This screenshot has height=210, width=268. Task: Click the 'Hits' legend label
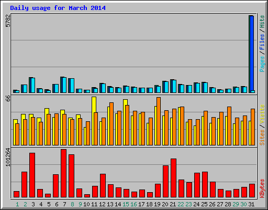(x=262, y=22)
